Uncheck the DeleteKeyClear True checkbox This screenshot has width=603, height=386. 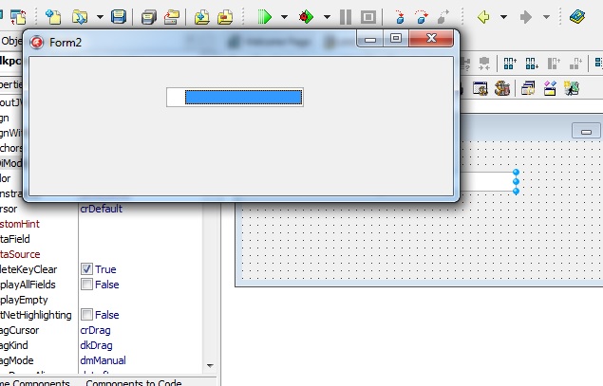point(86,269)
